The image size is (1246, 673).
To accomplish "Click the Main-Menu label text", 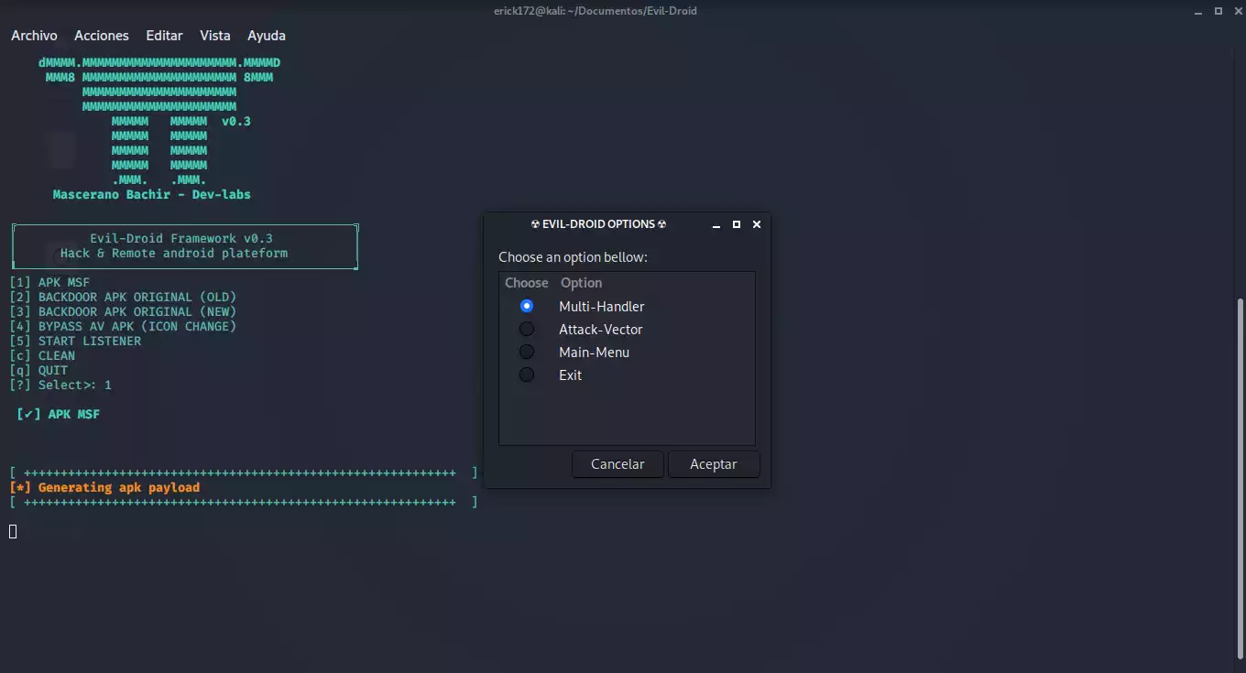I will pyautogui.click(x=595, y=352).
